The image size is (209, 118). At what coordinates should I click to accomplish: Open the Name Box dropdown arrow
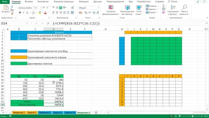tap(27, 23)
